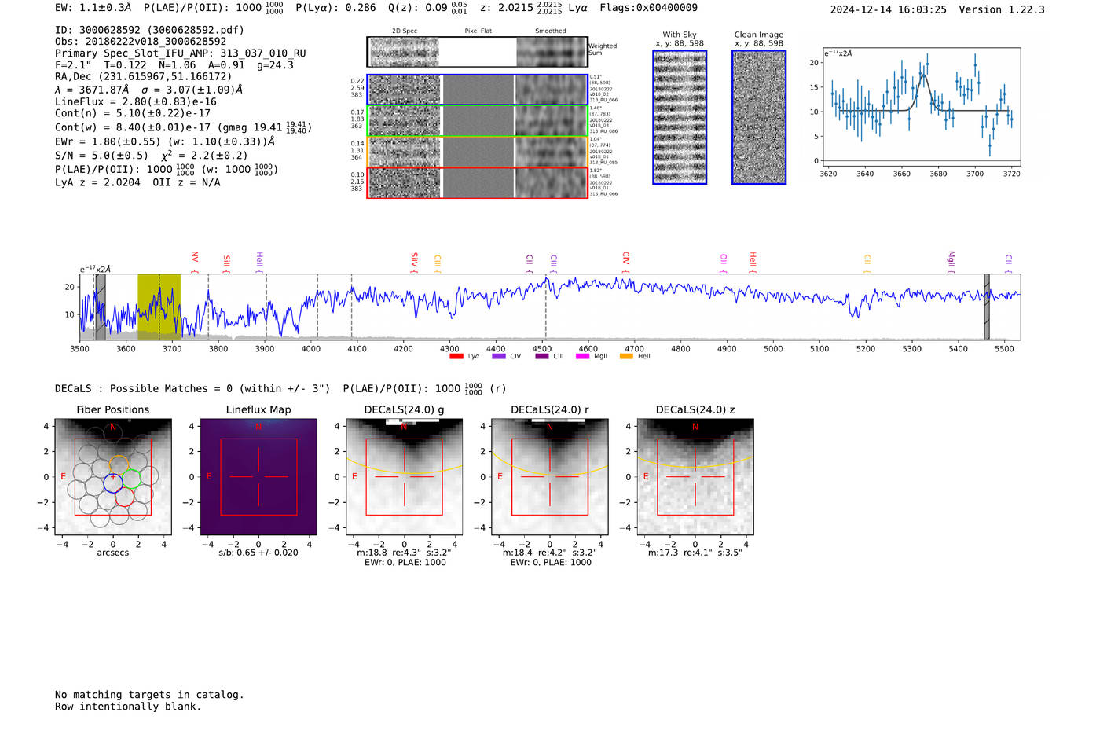The height and width of the screenshot is (749, 1100).
Task: Click the CIII legend color swatch
Action: (541, 357)
